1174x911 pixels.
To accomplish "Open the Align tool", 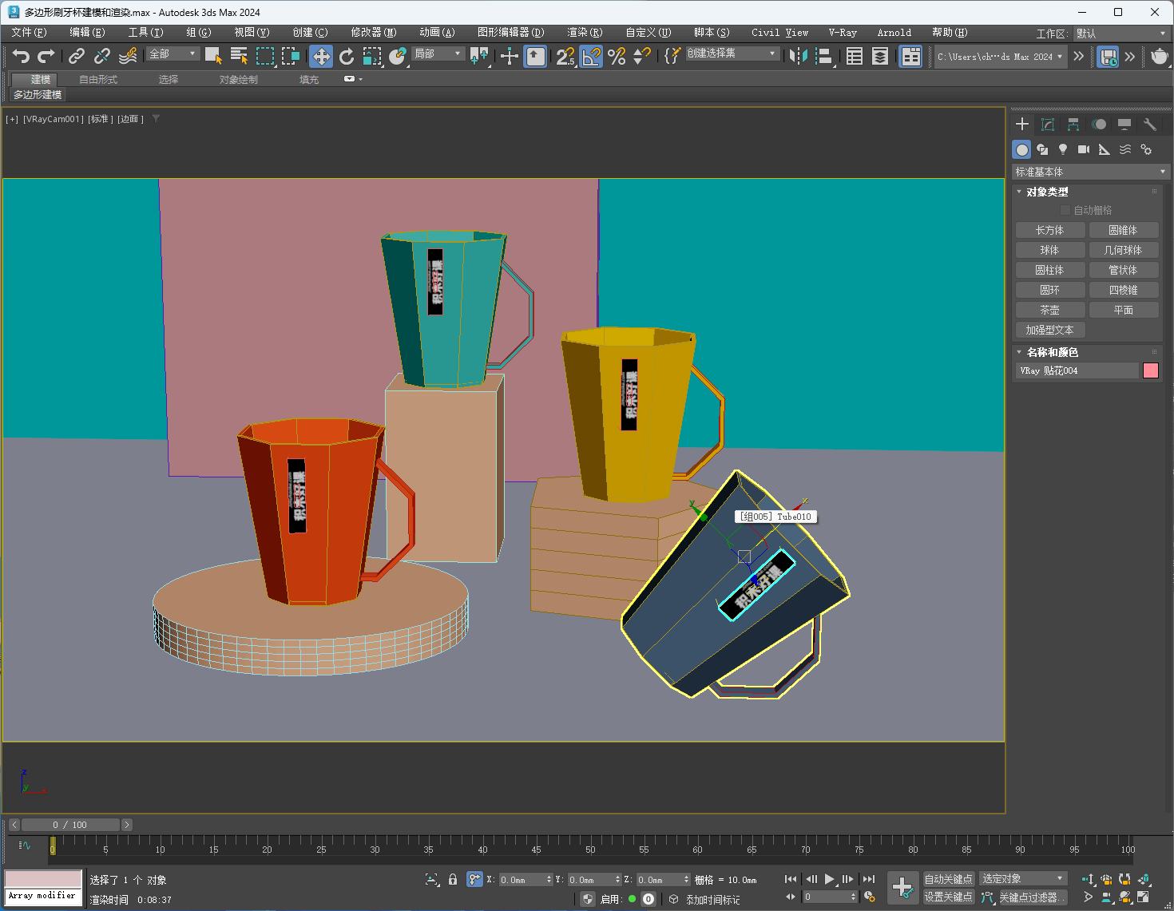I will click(x=824, y=56).
